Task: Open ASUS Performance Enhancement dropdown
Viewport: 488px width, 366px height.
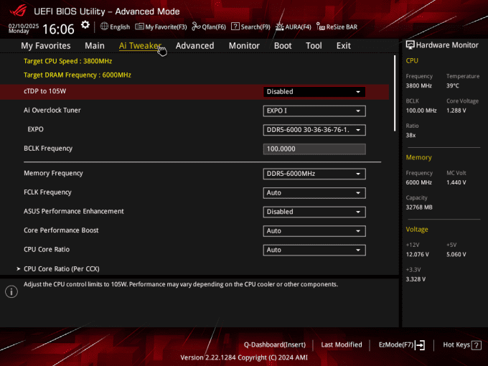Action: coord(314,212)
